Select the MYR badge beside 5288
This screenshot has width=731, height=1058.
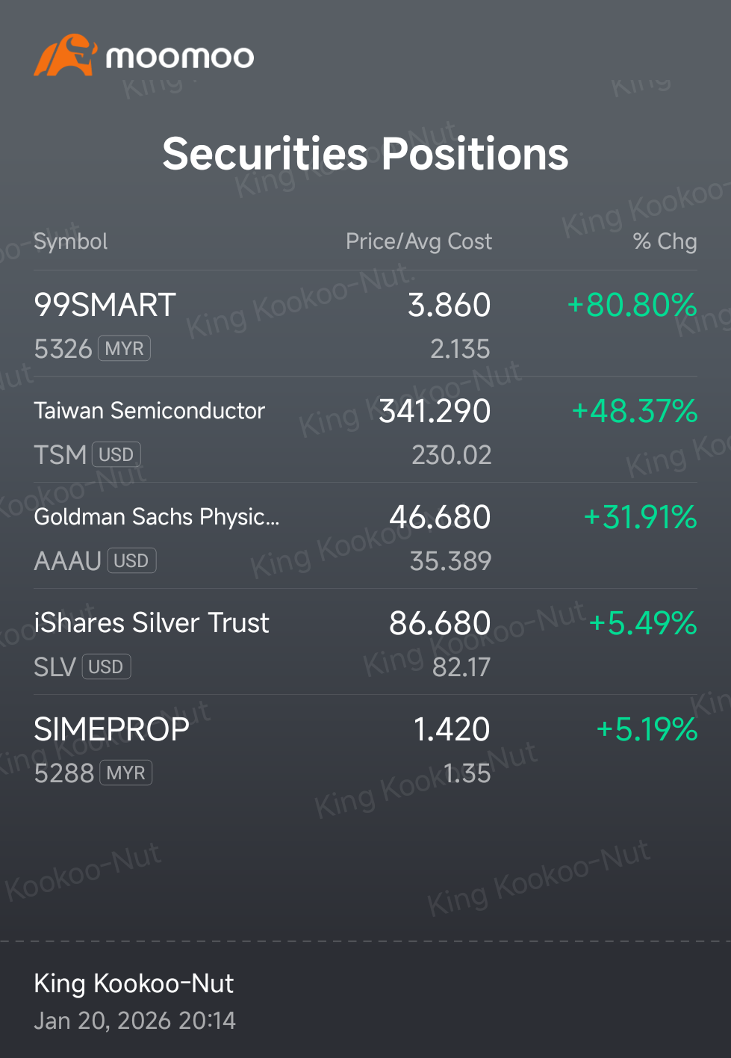tap(125, 773)
